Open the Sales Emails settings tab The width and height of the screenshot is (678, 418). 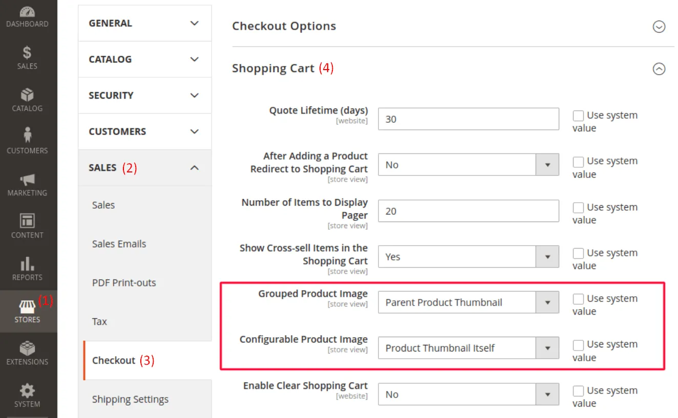119,244
